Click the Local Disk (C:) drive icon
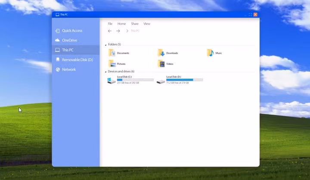 [112, 80]
